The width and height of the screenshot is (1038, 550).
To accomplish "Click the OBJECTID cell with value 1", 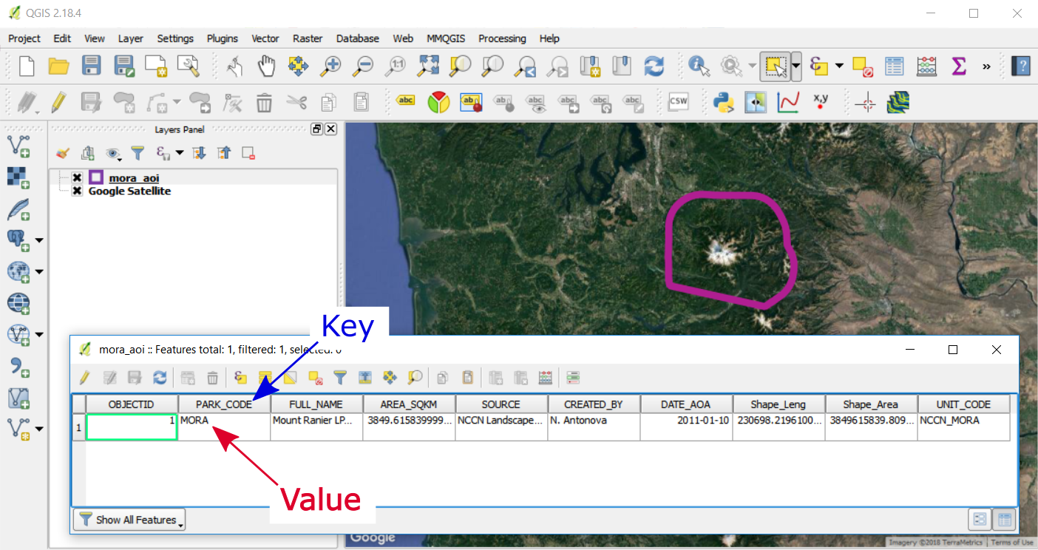I will 132,427.
